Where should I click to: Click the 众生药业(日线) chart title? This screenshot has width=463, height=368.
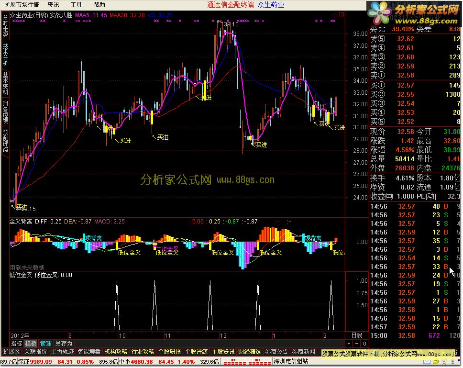29,15
